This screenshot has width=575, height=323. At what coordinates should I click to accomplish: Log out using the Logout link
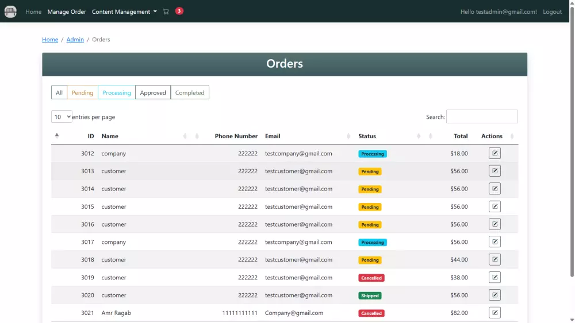point(552,11)
